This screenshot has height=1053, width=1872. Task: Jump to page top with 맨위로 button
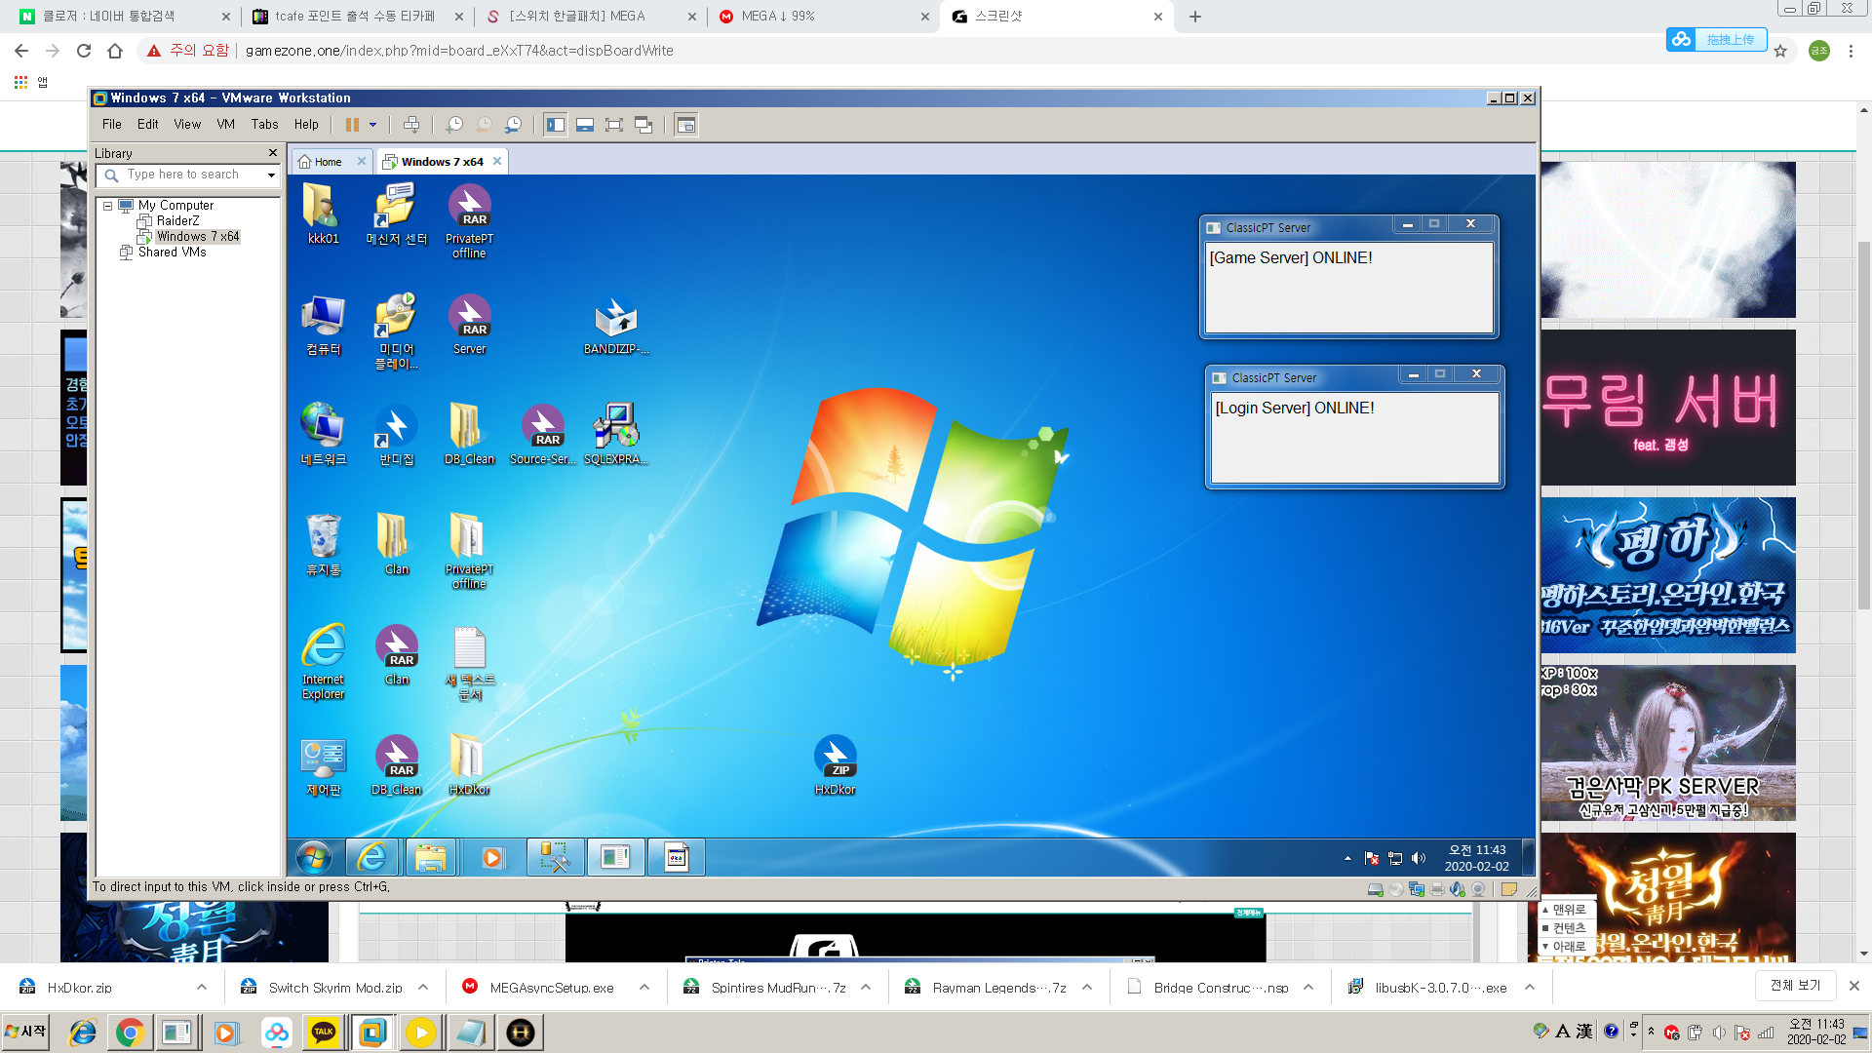click(x=1567, y=910)
